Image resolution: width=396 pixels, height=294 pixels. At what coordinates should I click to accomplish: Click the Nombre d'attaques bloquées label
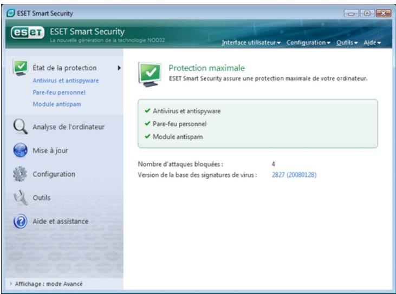[180, 164]
